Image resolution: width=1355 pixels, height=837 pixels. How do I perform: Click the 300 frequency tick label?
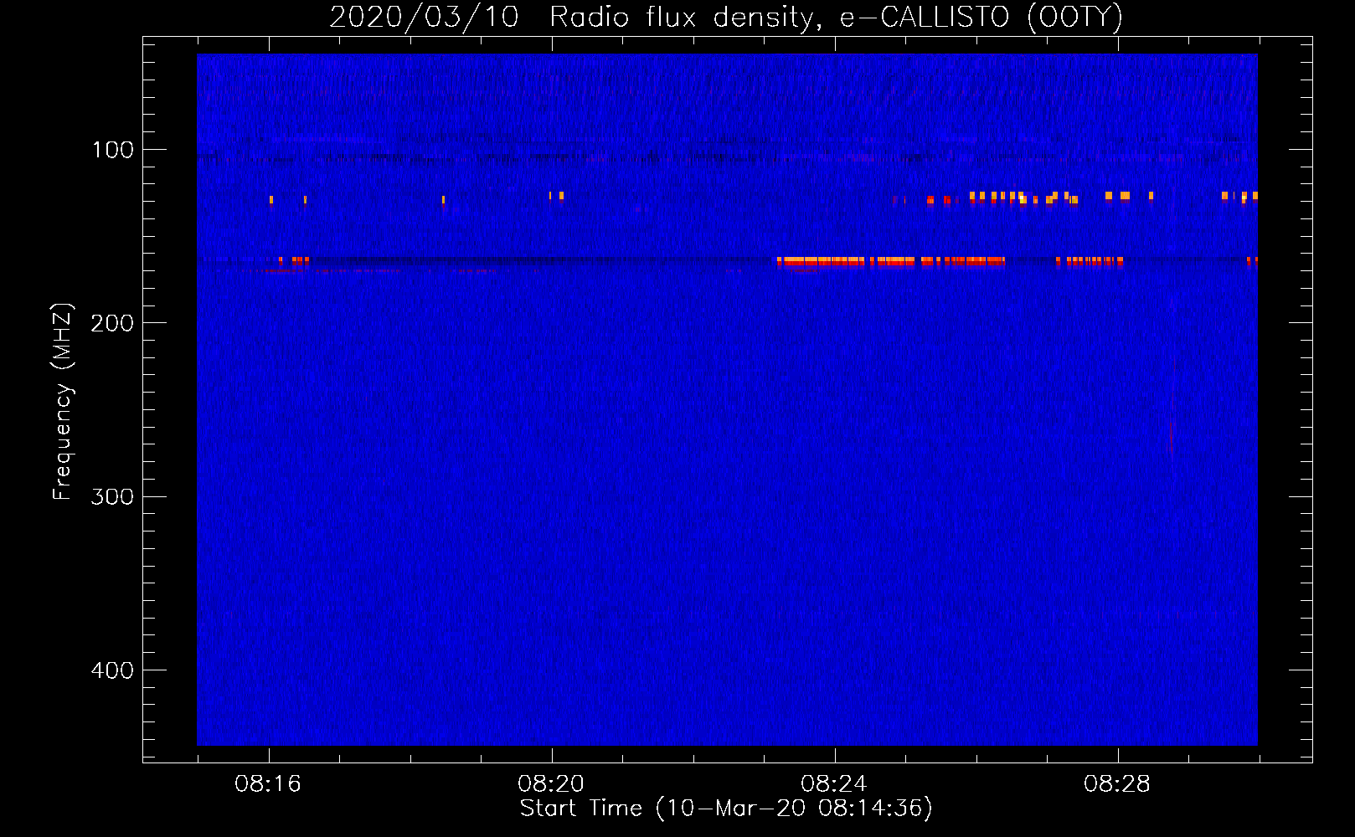tap(112, 496)
